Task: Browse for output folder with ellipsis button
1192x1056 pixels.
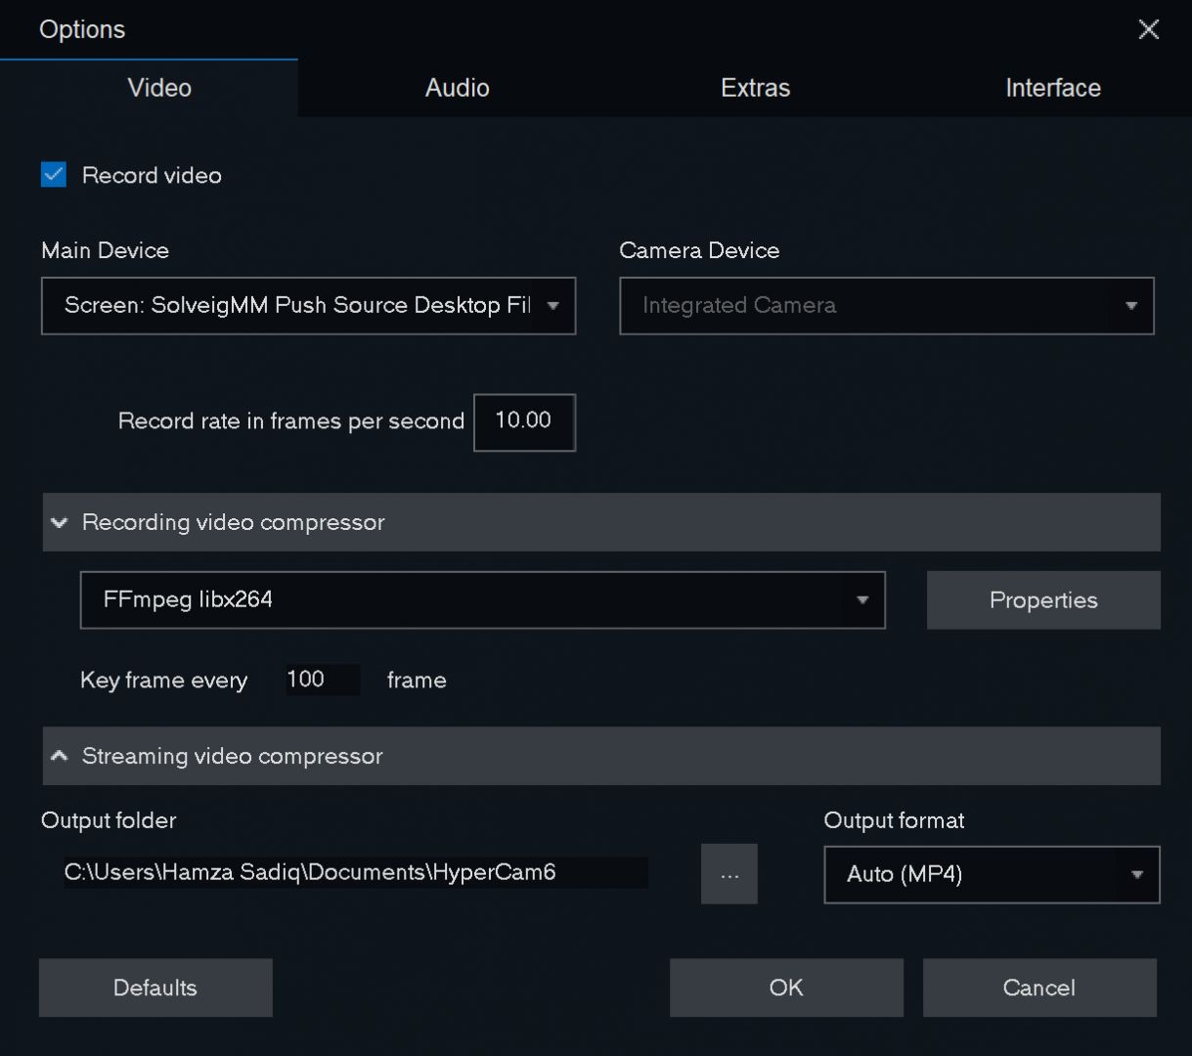Action: (x=729, y=874)
